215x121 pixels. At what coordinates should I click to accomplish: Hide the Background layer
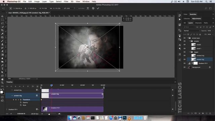184,67
